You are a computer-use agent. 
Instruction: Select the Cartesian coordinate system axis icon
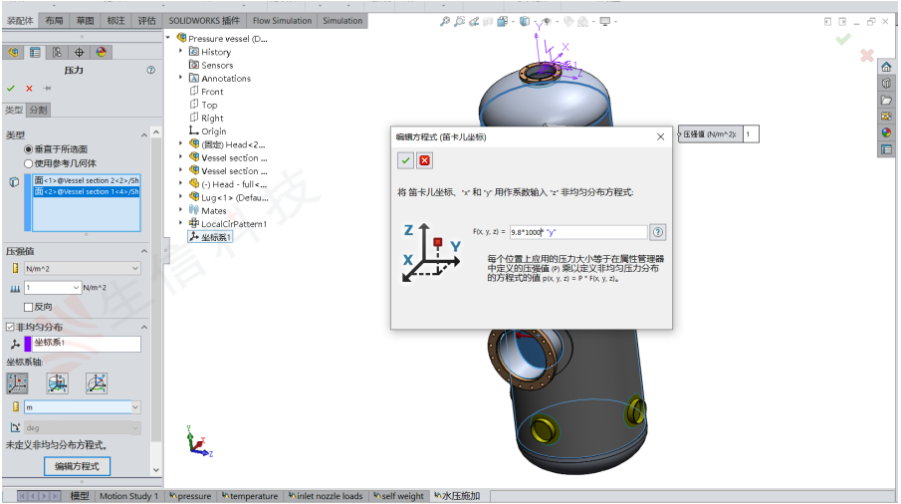[17, 382]
